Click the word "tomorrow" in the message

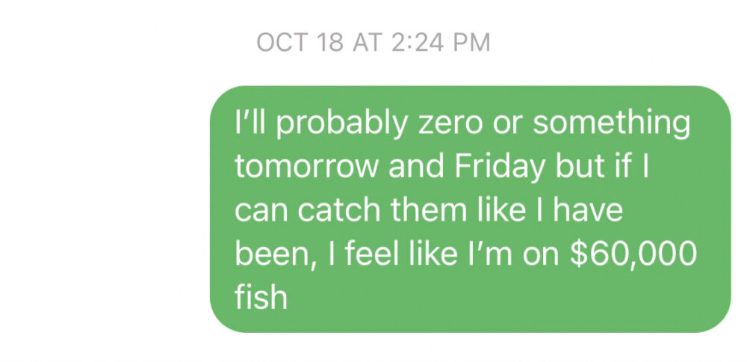pos(306,167)
